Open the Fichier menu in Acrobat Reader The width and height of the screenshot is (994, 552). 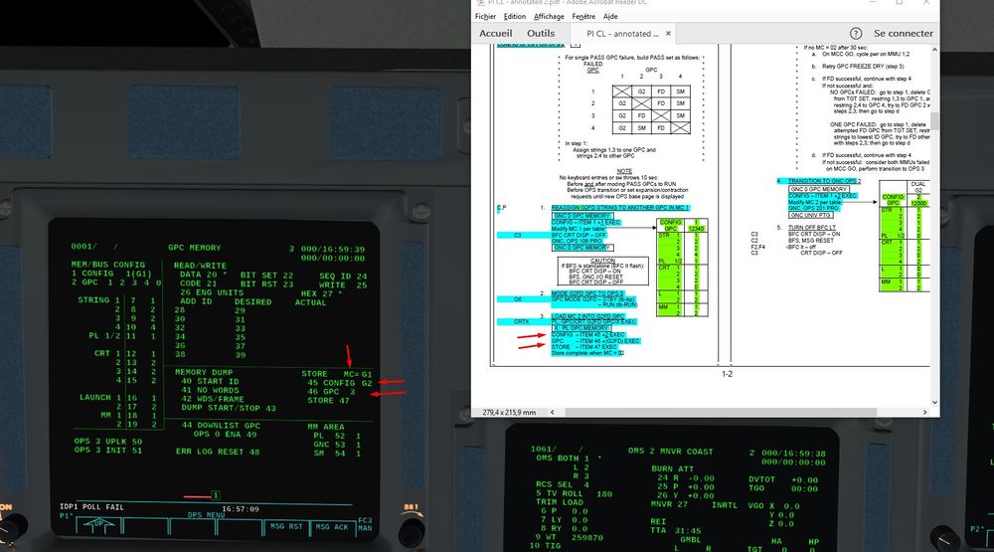pos(485,17)
